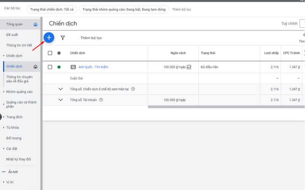
Task: Check the Anh Quốc - Tìm Kiếm row checkbox
Action: point(50,67)
